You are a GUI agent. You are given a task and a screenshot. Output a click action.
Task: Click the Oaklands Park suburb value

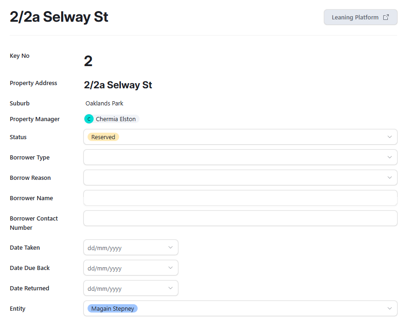(x=104, y=104)
